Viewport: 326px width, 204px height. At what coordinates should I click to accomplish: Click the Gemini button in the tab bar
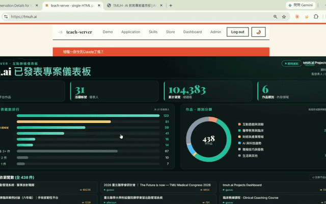click(x=301, y=6)
